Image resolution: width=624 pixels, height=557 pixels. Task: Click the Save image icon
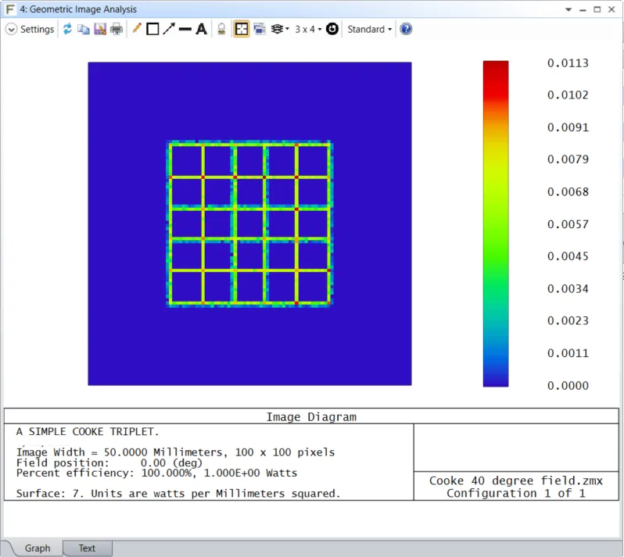tap(100, 29)
